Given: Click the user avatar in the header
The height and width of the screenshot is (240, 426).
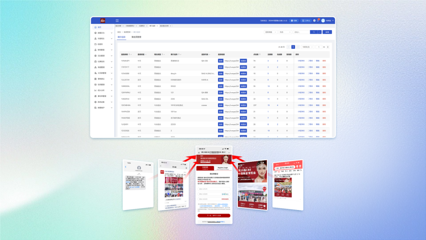Looking at the screenshot, I should tap(323, 21).
